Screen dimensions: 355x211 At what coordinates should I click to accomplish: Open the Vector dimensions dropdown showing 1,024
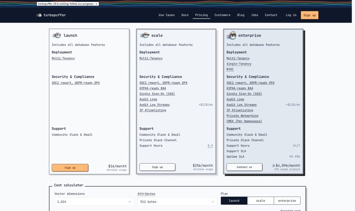click(94, 202)
